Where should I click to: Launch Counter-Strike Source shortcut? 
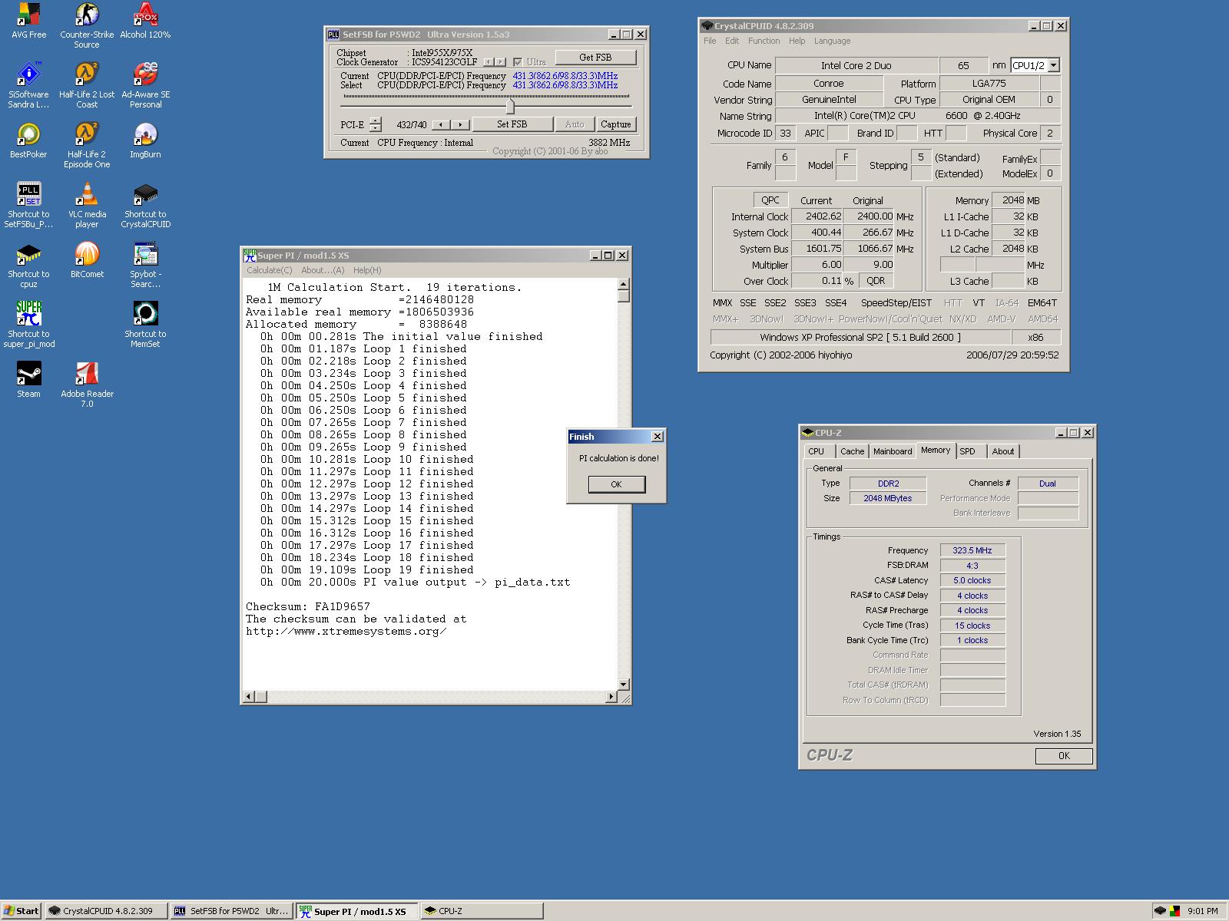[87, 25]
